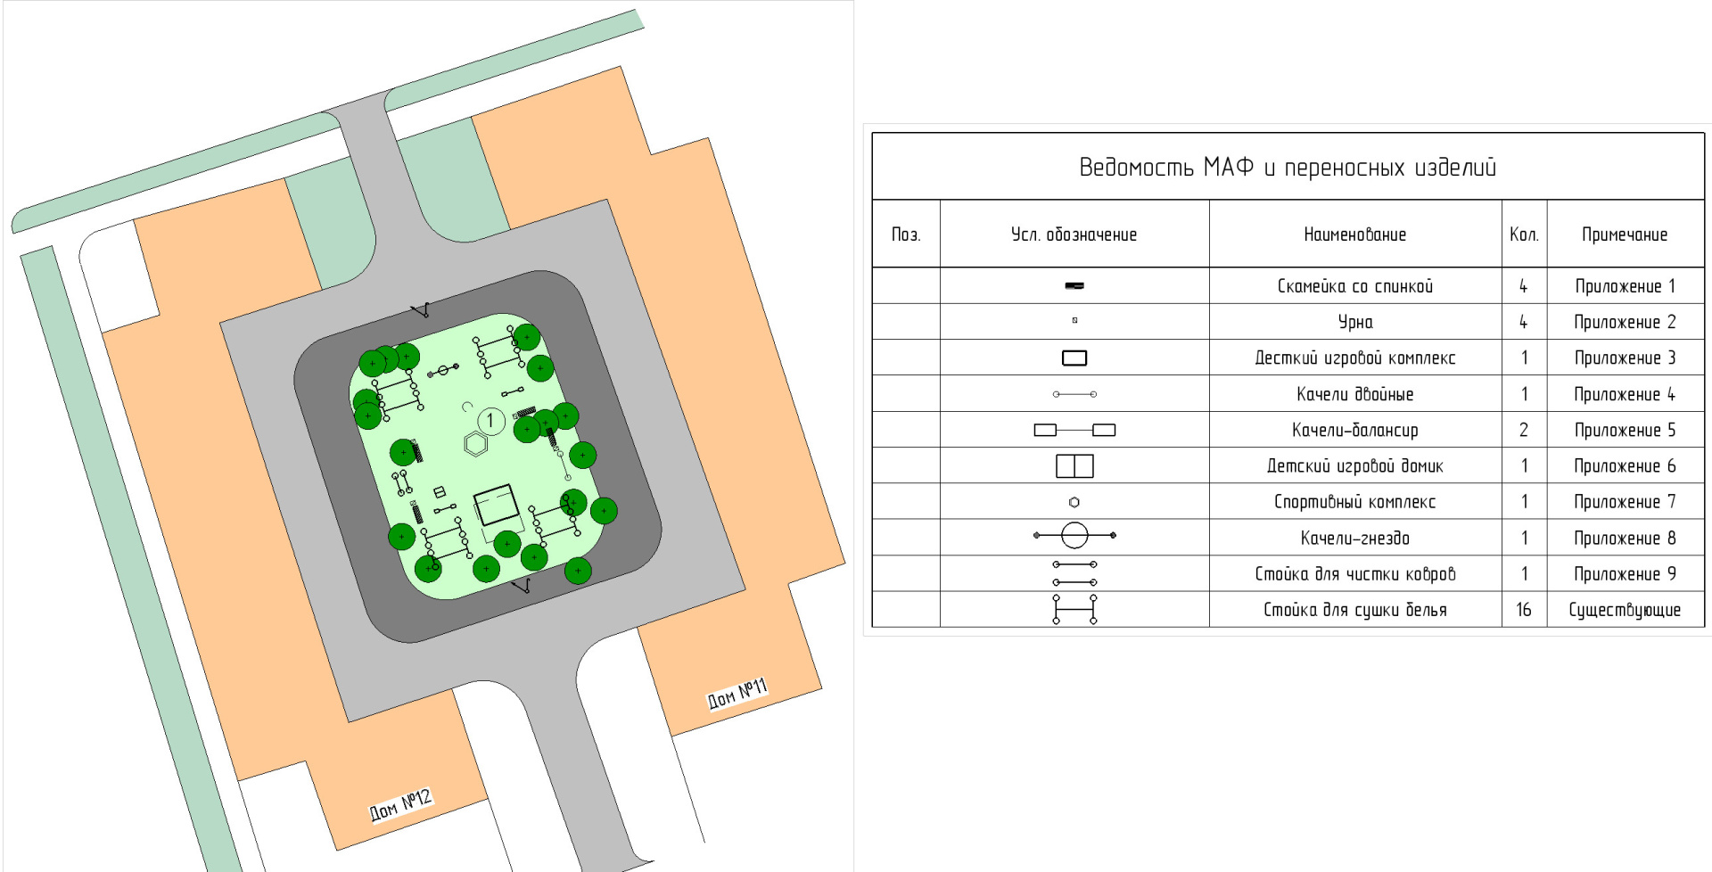
Task: Select the laundry drying rack legend symbol
Action: coord(1074,610)
